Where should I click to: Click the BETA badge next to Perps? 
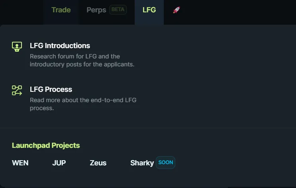[118, 10]
